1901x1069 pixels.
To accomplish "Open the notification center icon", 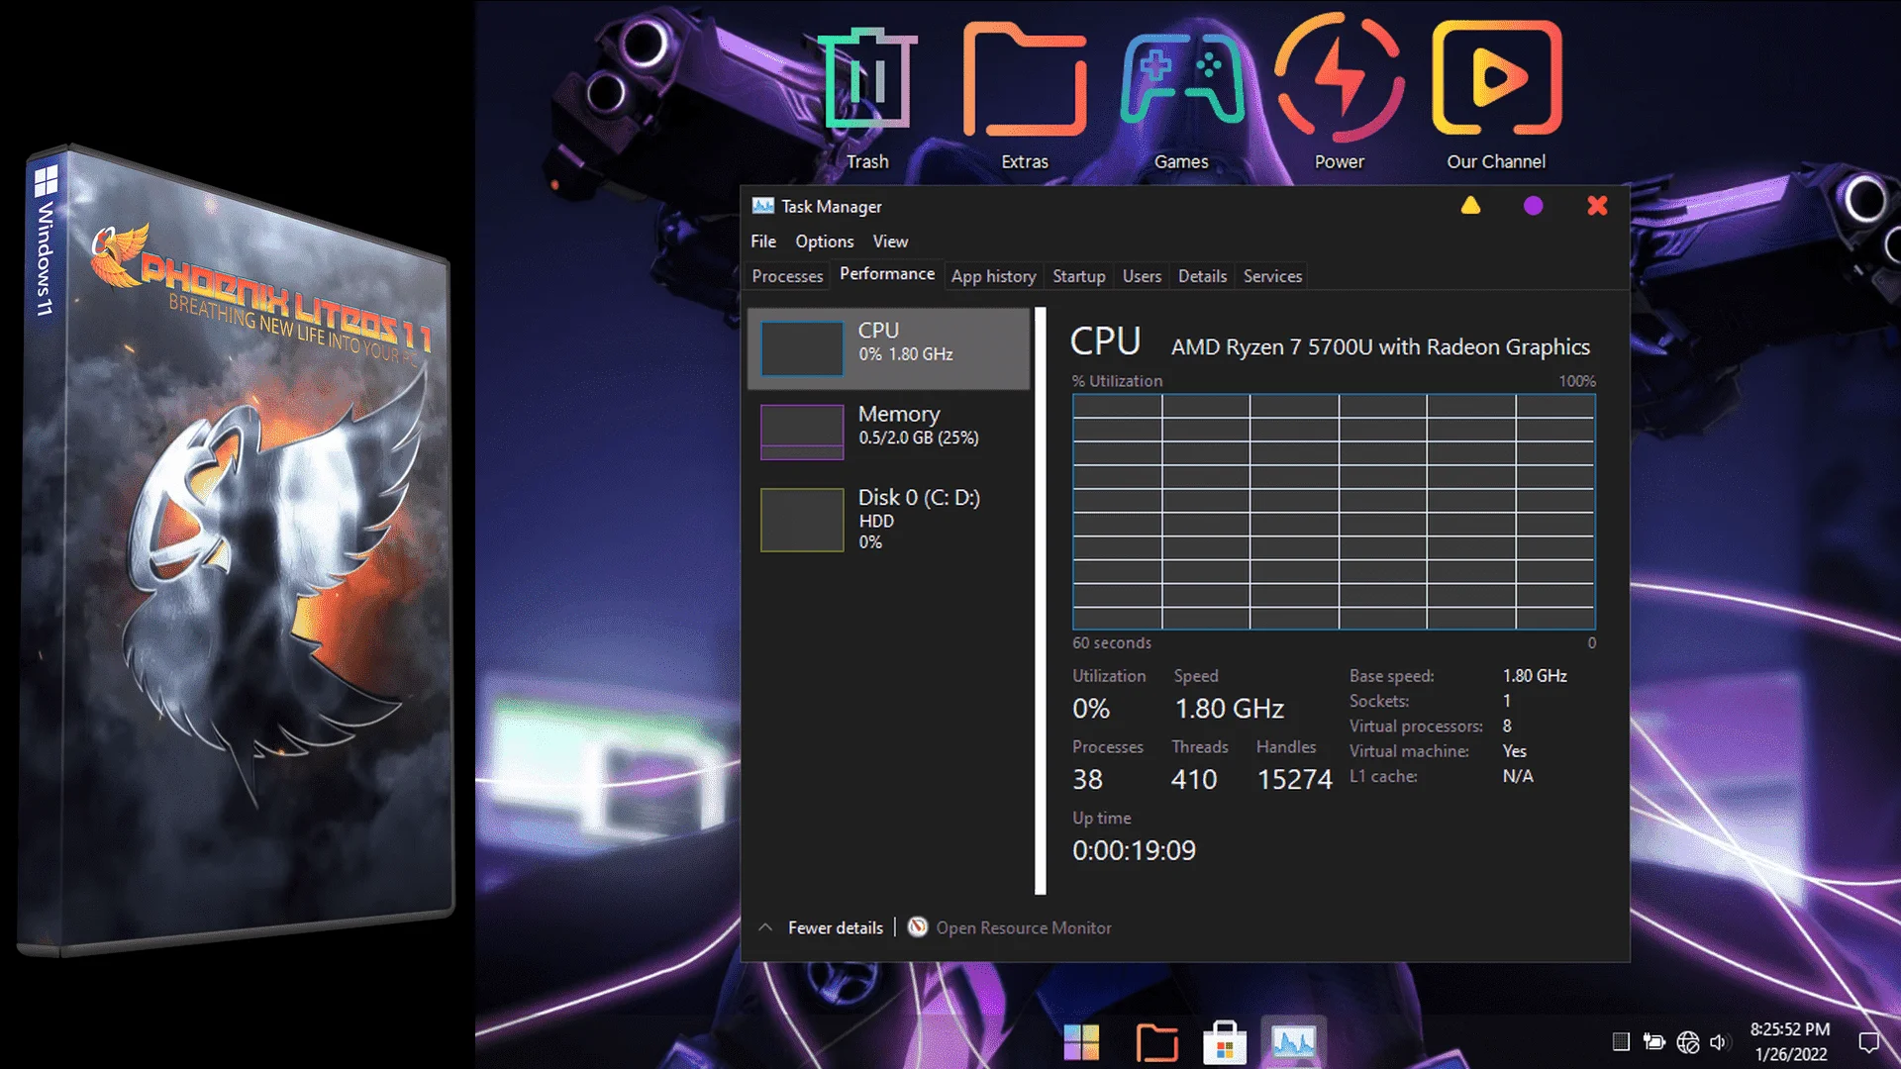I will click(x=1869, y=1042).
